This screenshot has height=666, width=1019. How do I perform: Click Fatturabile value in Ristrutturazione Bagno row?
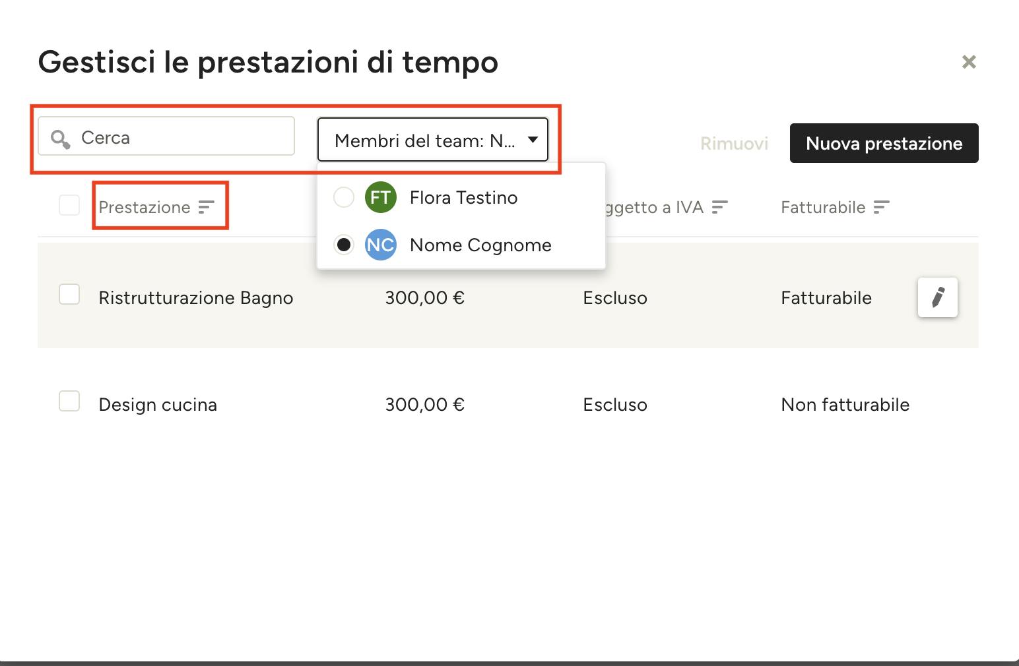(826, 298)
